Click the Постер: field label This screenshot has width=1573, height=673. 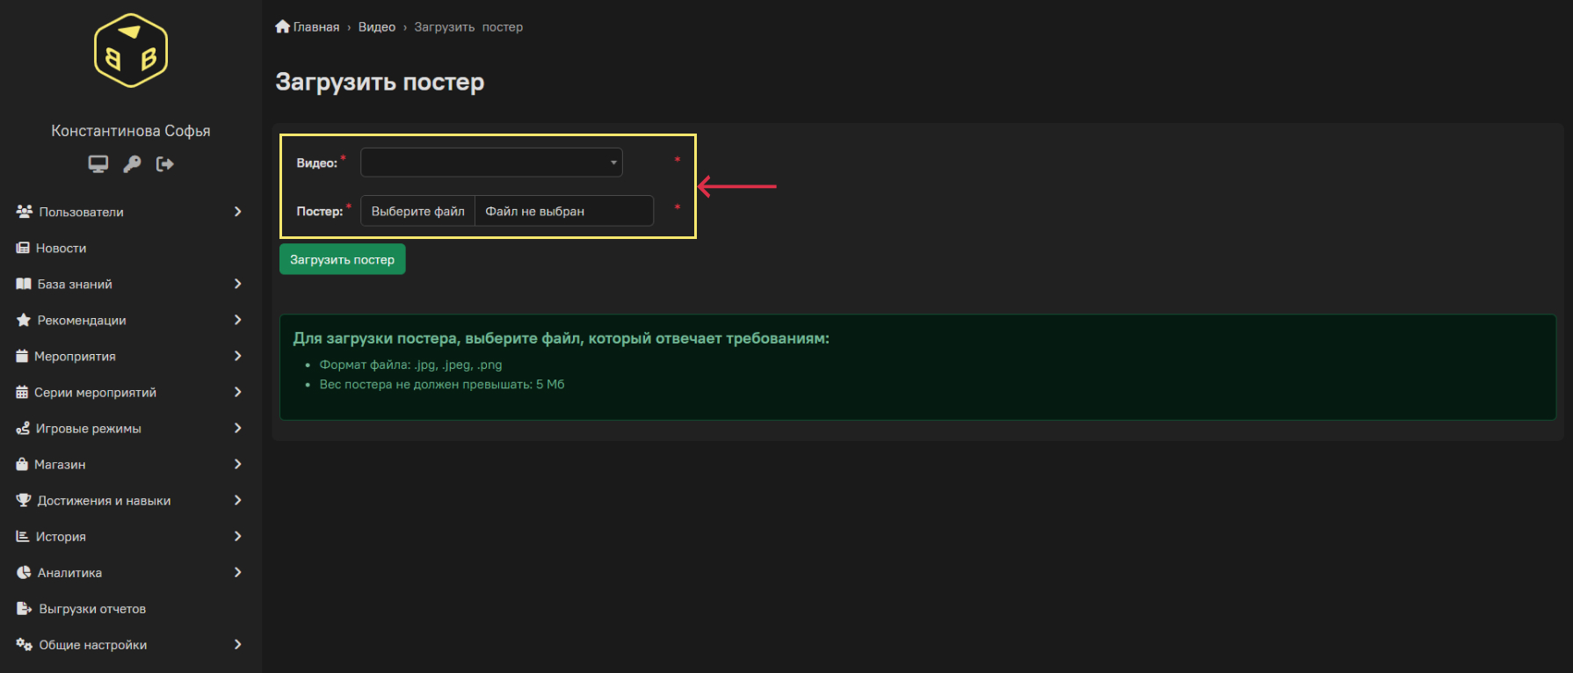click(320, 212)
